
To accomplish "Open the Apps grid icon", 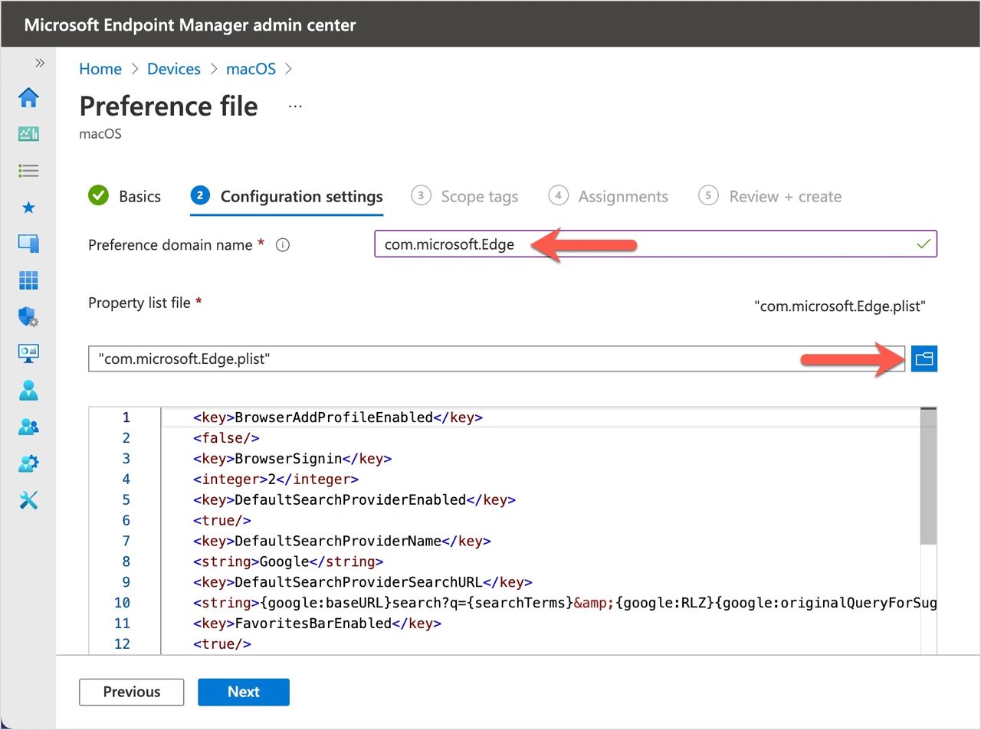I will coord(28,280).
